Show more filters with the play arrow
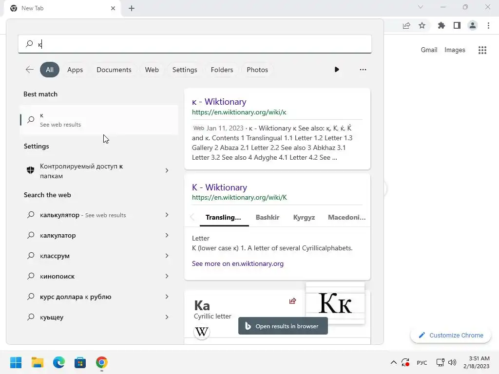499x374 pixels. [x=337, y=69]
